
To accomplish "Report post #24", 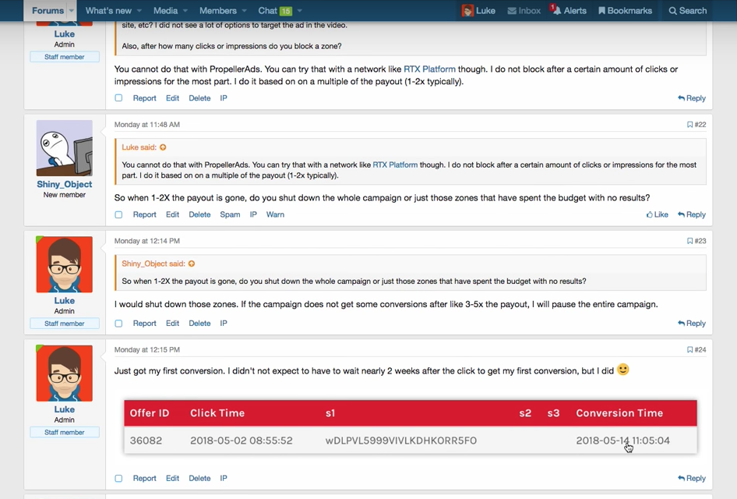I will pos(144,478).
